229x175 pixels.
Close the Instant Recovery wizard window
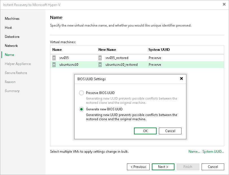click(x=224, y=5)
